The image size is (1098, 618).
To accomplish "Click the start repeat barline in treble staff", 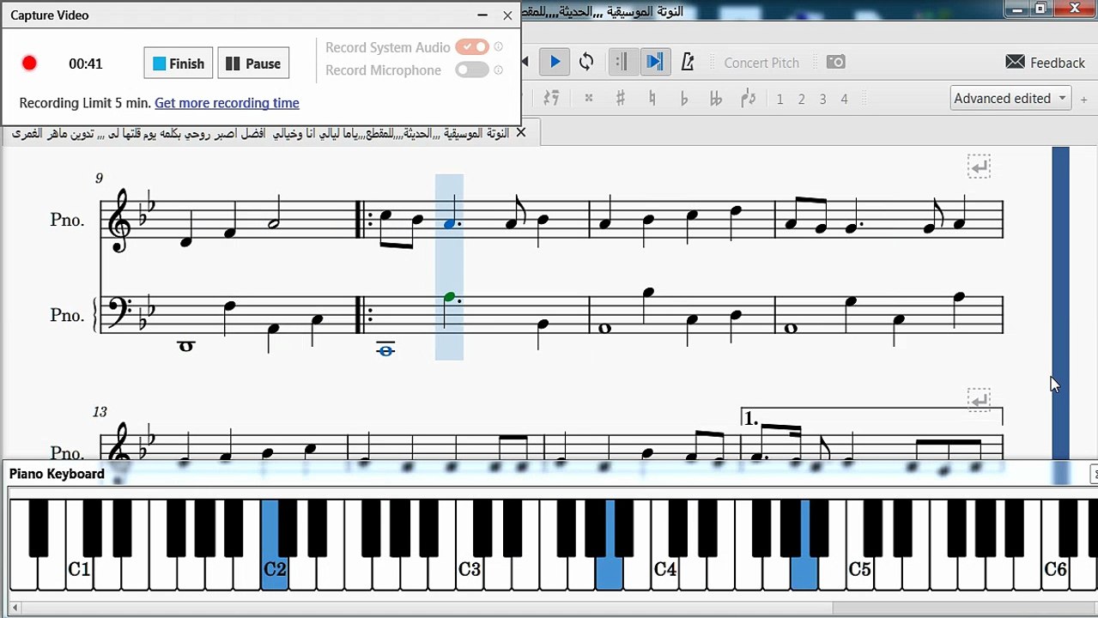I will tap(365, 220).
